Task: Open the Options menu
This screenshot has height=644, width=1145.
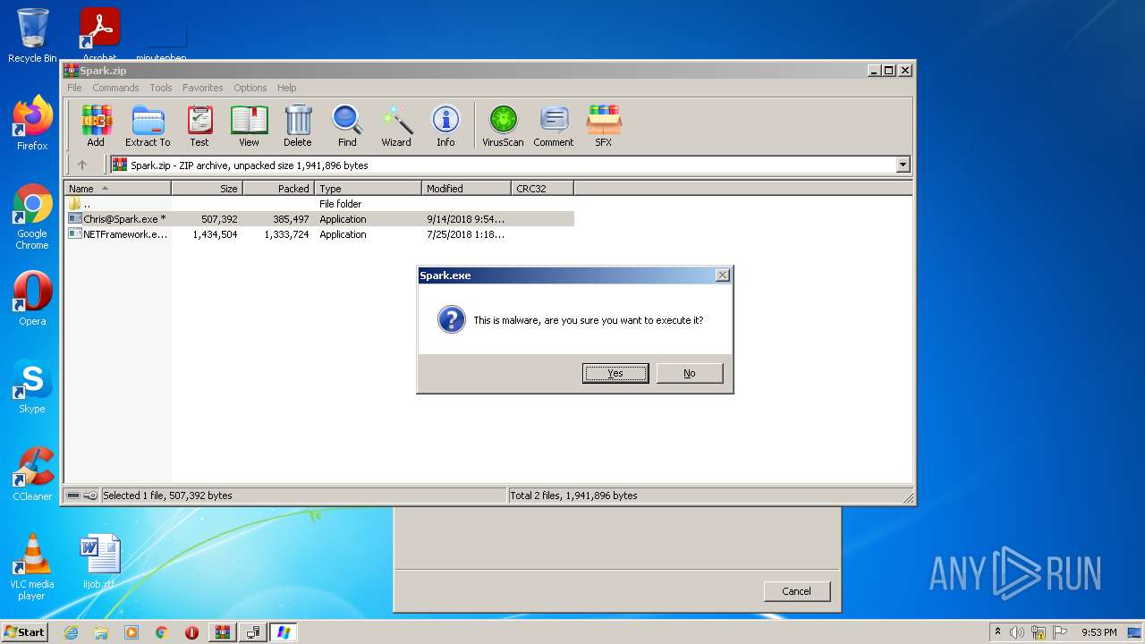Action: pos(250,88)
